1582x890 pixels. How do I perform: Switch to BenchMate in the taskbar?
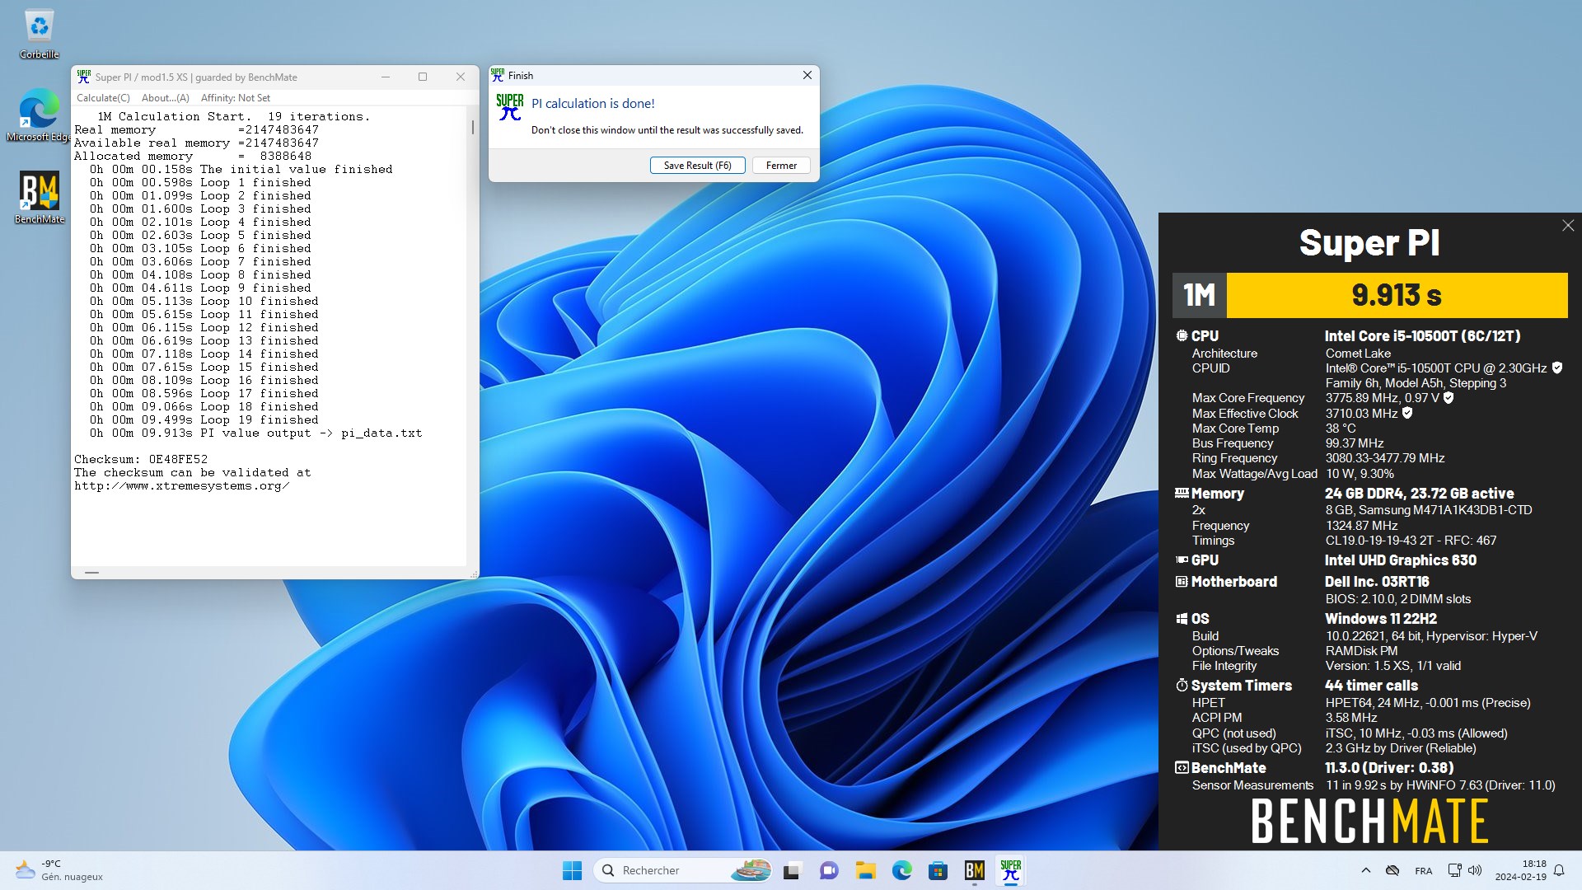pyautogui.click(x=974, y=870)
